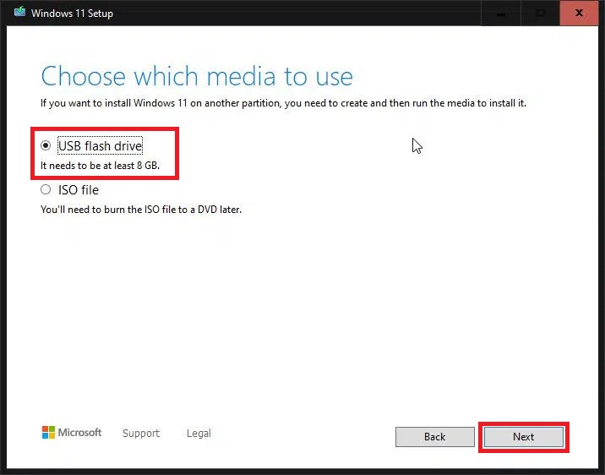Click the 'Windows 11 Setup' title text
The image size is (605, 475).
[72, 14]
